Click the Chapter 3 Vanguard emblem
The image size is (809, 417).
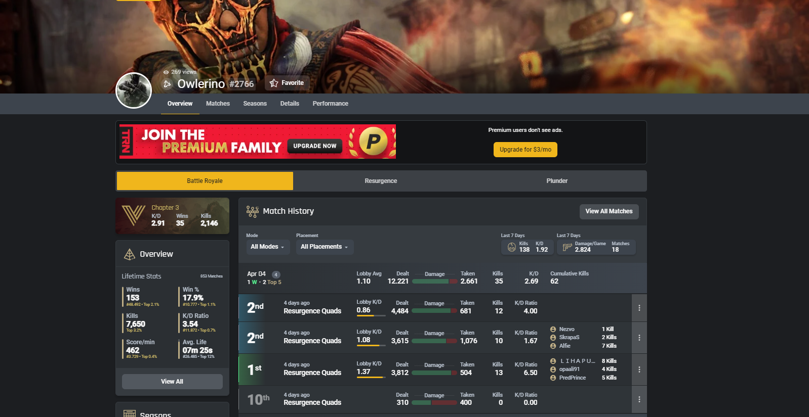pos(134,215)
